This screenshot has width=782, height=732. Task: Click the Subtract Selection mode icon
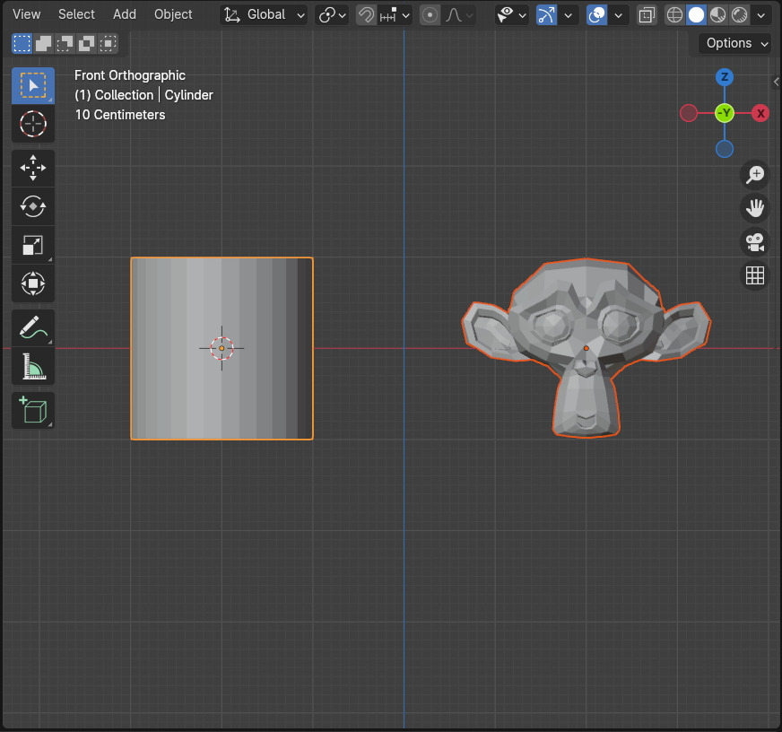coord(65,43)
